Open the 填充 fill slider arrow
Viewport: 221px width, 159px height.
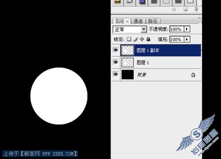coord(187,39)
